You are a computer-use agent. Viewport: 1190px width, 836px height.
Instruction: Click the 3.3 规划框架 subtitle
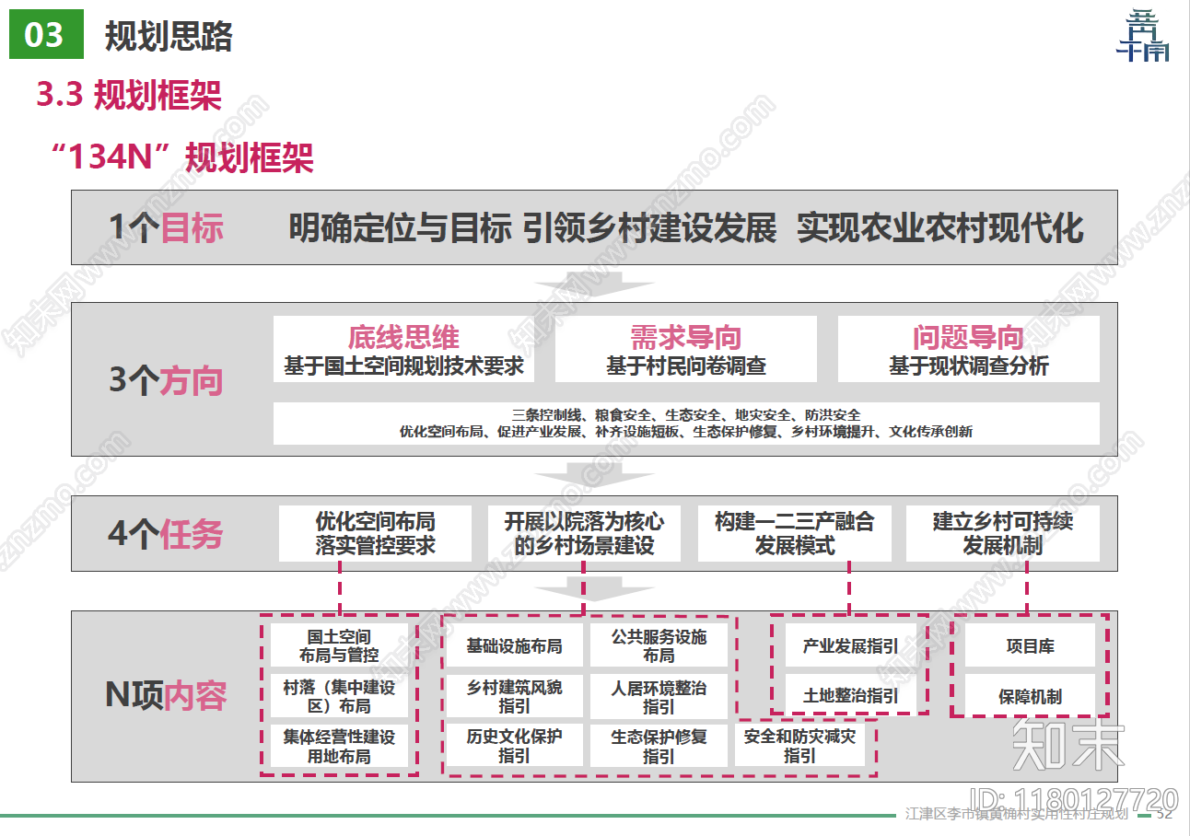[129, 95]
